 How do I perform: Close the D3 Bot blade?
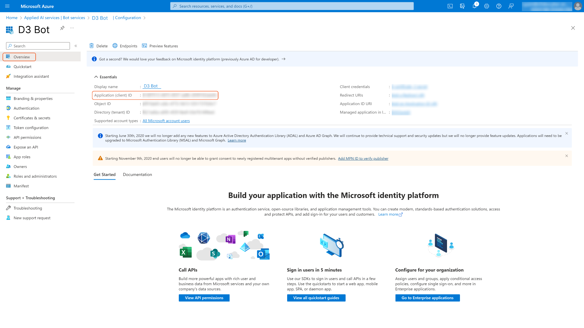pyautogui.click(x=573, y=28)
